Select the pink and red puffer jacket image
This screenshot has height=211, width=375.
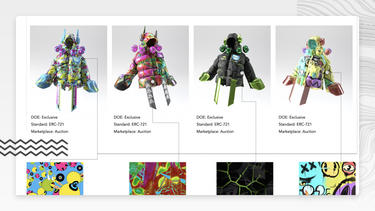pos(150,69)
